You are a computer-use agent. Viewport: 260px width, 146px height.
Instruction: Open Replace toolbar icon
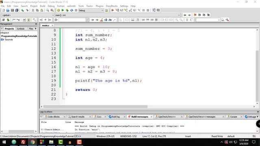pos(52,10)
